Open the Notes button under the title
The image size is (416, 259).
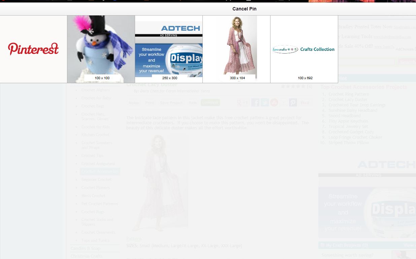point(134,103)
